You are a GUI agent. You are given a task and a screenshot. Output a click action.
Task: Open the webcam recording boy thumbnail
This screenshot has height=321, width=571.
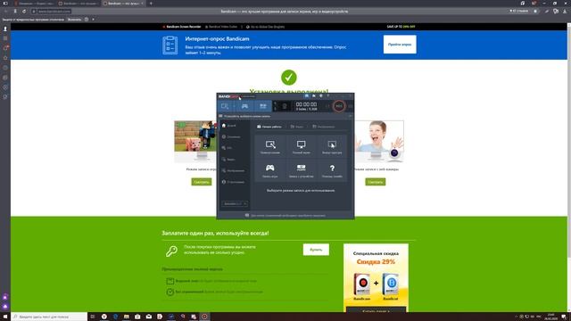(378, 141)
